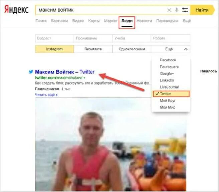The width and height of the screenshot is (219, 192).
Task: Select Facebook in the networks list
Action: coord(168,60)
